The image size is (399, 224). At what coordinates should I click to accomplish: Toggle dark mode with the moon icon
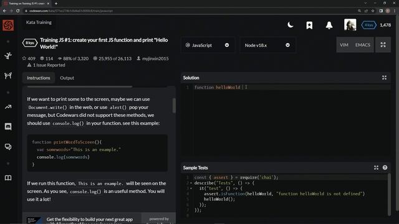(x=290, y=25)
